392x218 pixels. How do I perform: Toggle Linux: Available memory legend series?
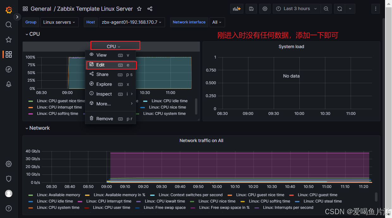pos(58,195)
